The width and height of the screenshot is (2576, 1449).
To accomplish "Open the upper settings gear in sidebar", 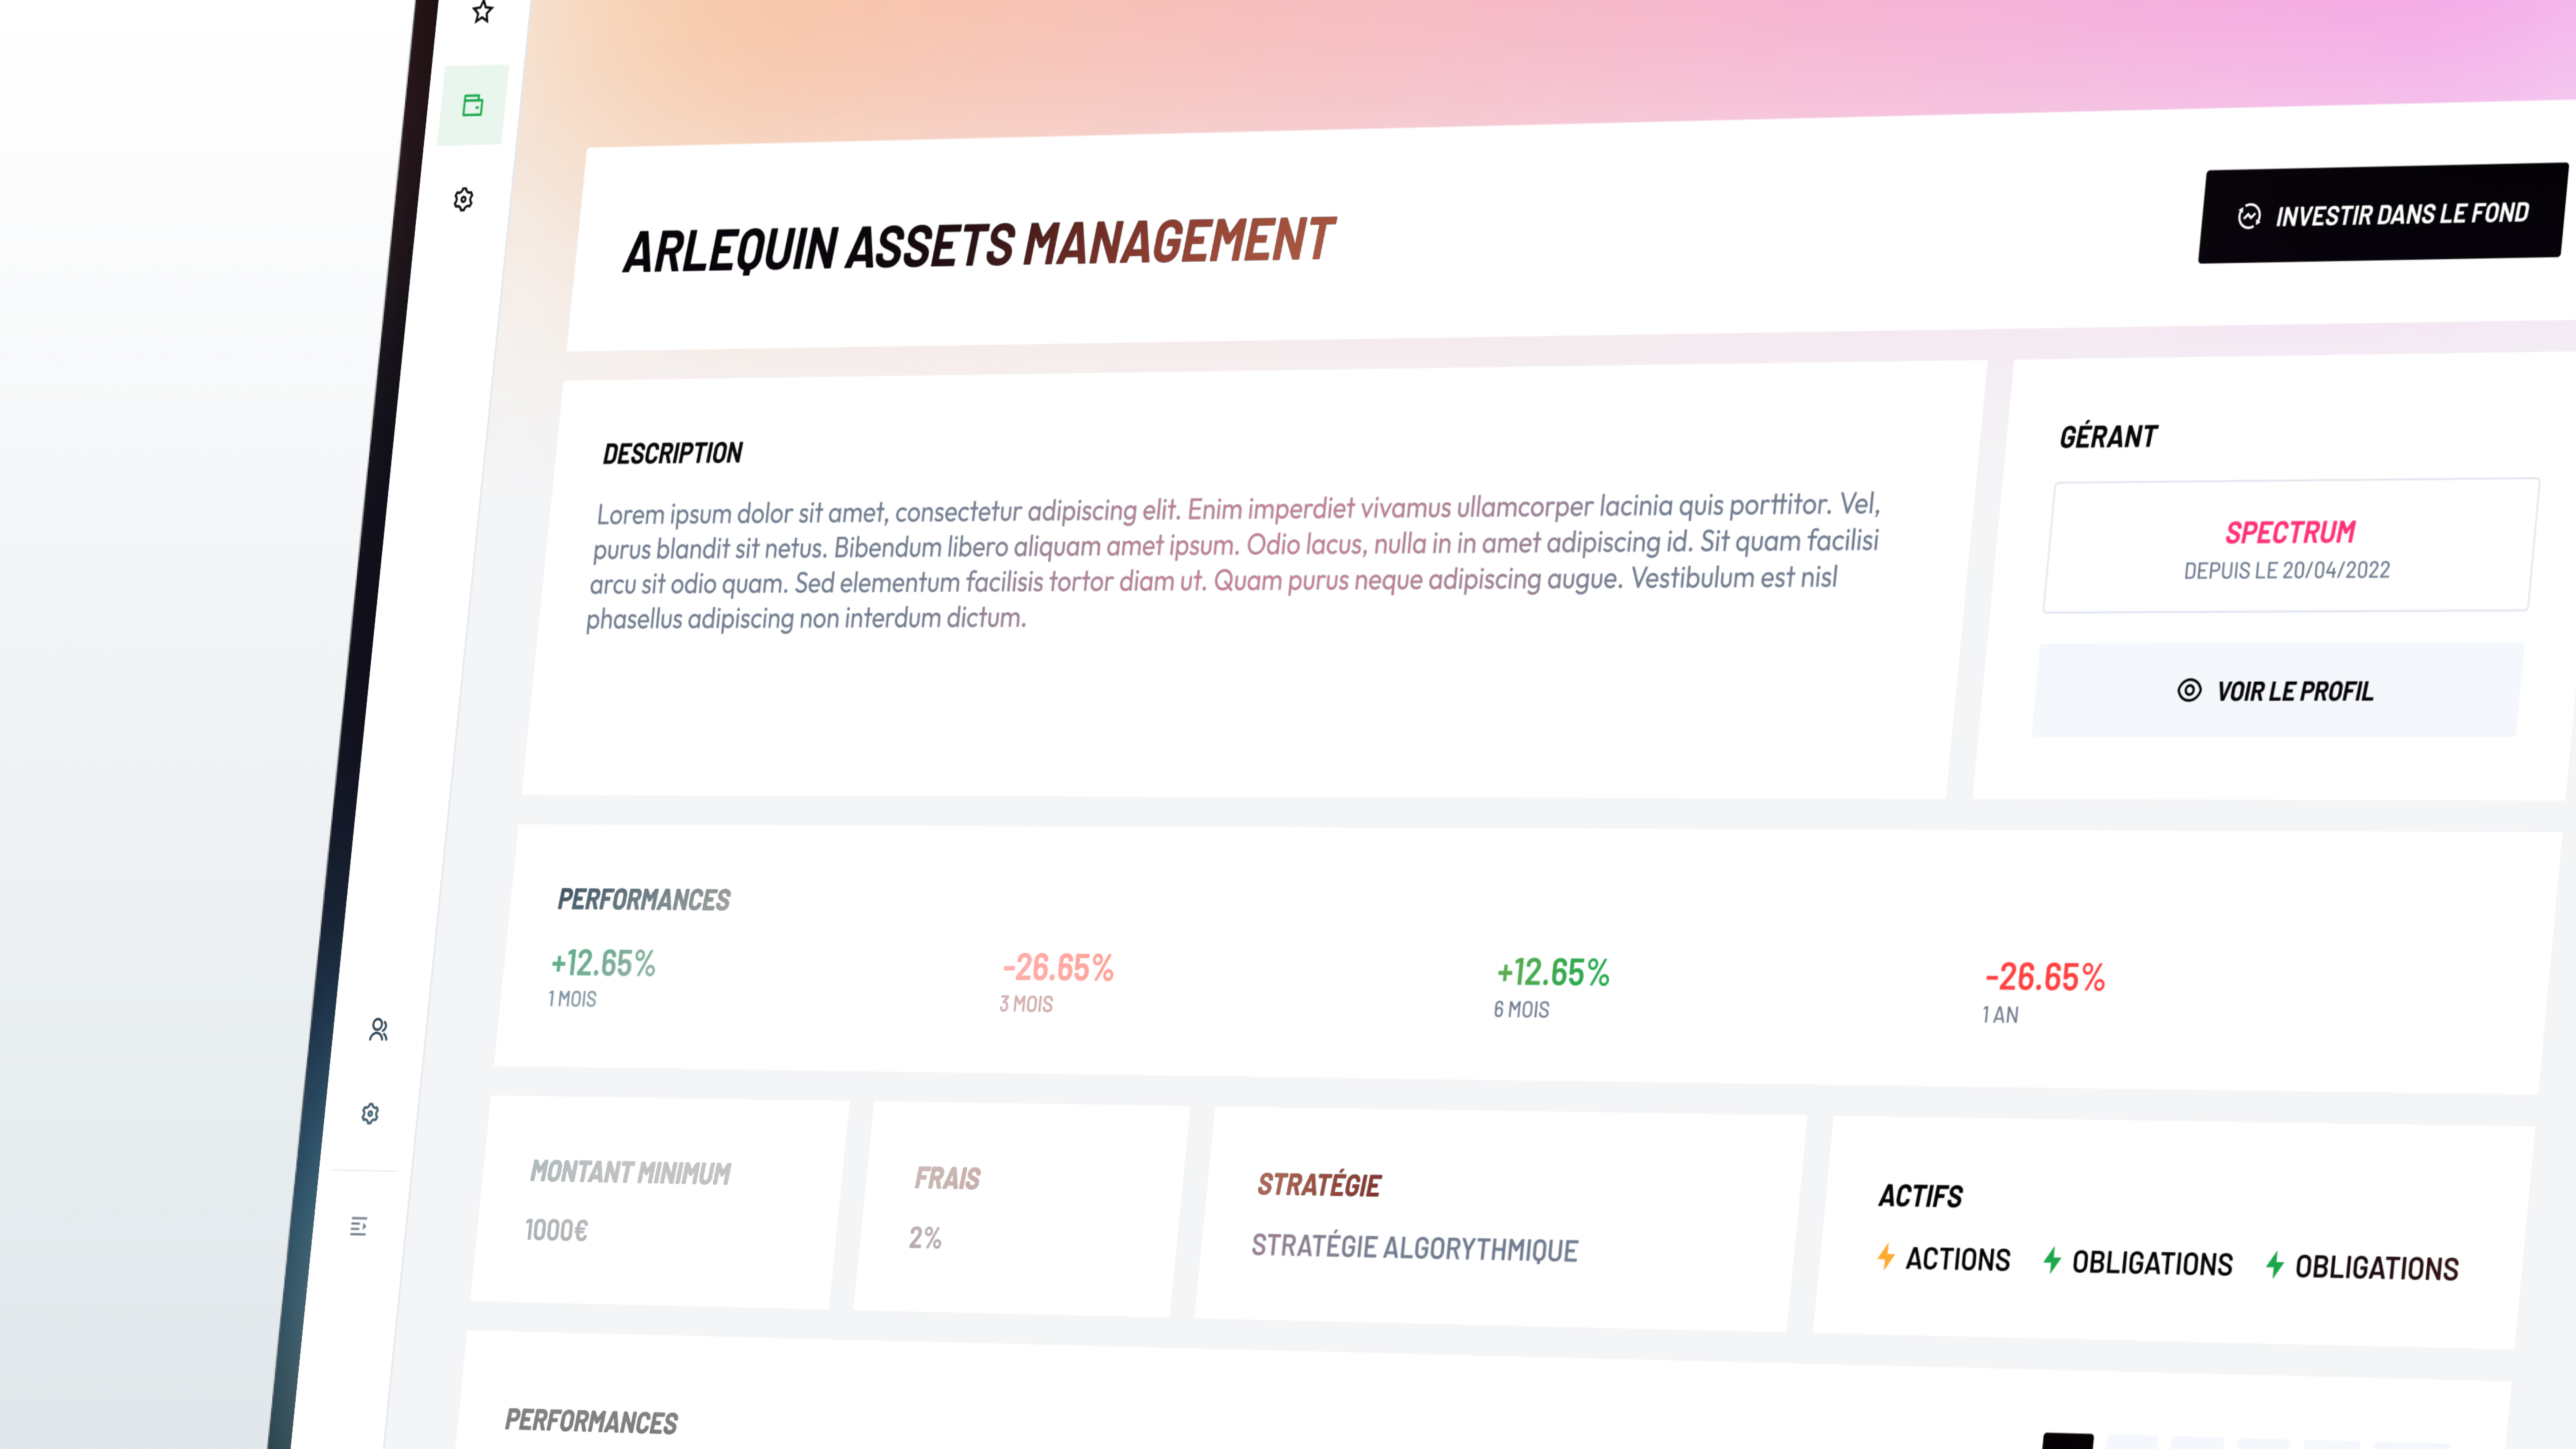I will point(463,199).
